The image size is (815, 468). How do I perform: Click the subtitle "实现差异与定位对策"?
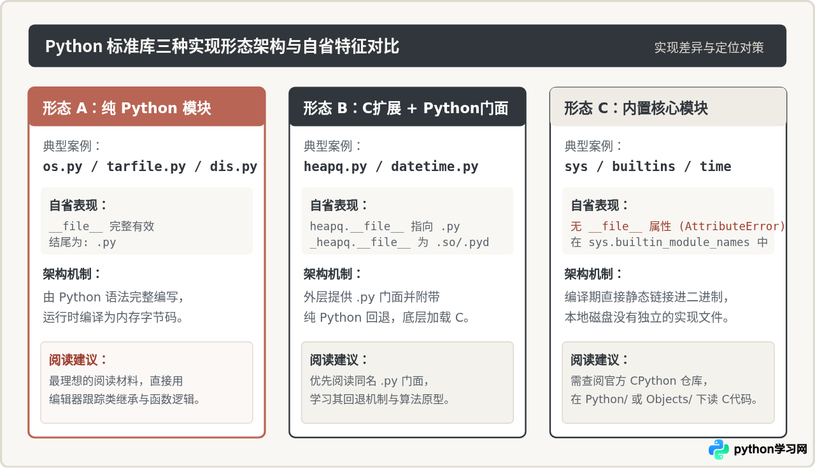tap(709, 48)
